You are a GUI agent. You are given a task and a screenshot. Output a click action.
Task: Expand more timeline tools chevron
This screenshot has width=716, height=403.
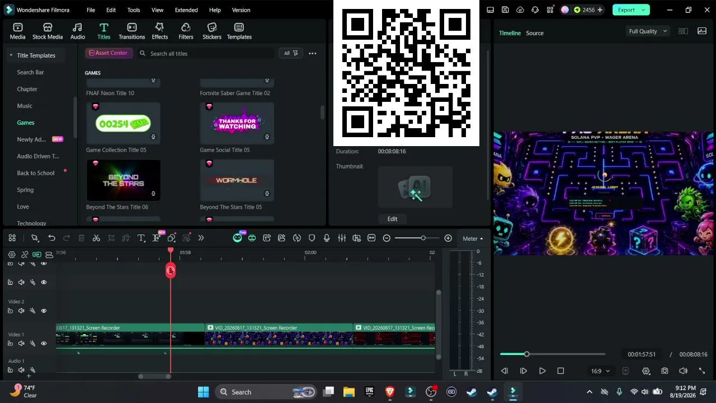(x=201, y=238)
